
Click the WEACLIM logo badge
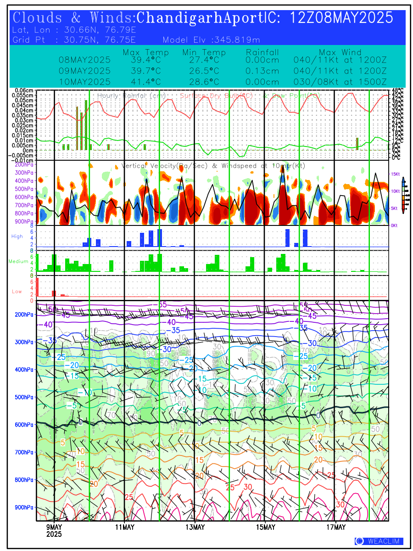(x=378, y=541)
